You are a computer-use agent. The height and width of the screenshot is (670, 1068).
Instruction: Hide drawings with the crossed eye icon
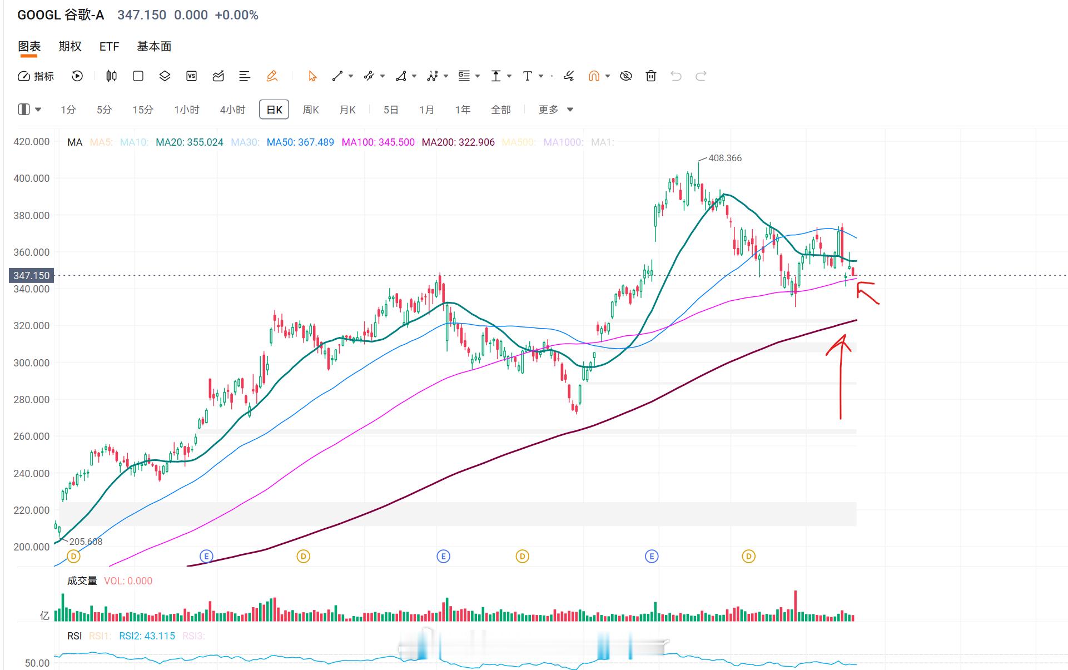click(x=626, y=76)
